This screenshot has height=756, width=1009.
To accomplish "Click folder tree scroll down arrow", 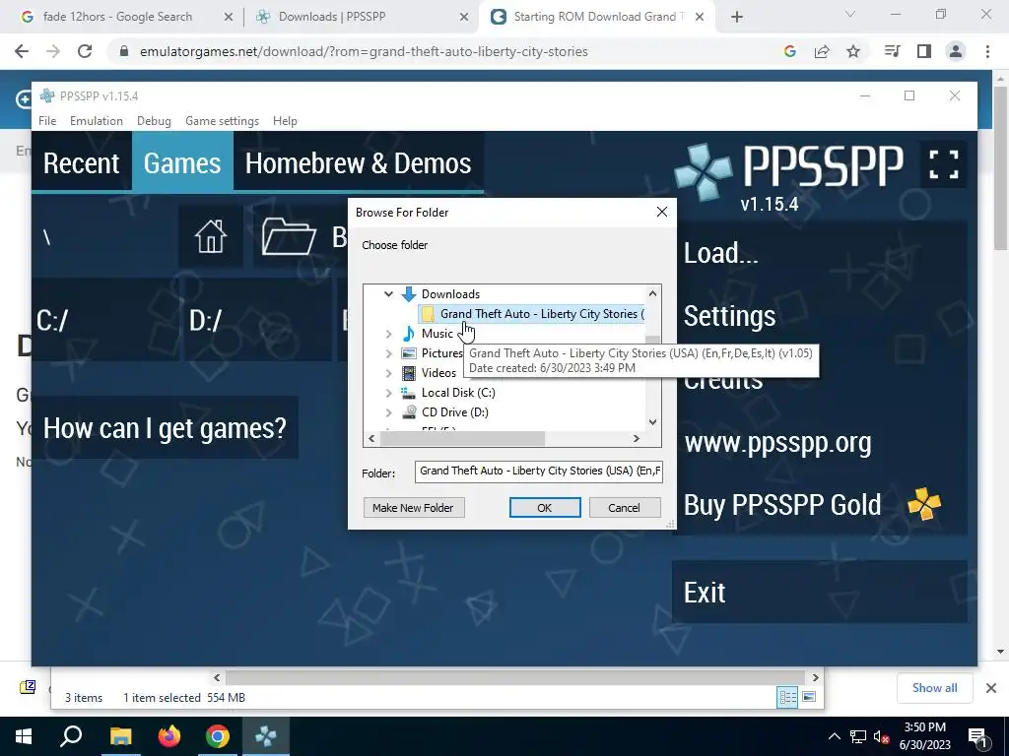I will click(652, 421).
